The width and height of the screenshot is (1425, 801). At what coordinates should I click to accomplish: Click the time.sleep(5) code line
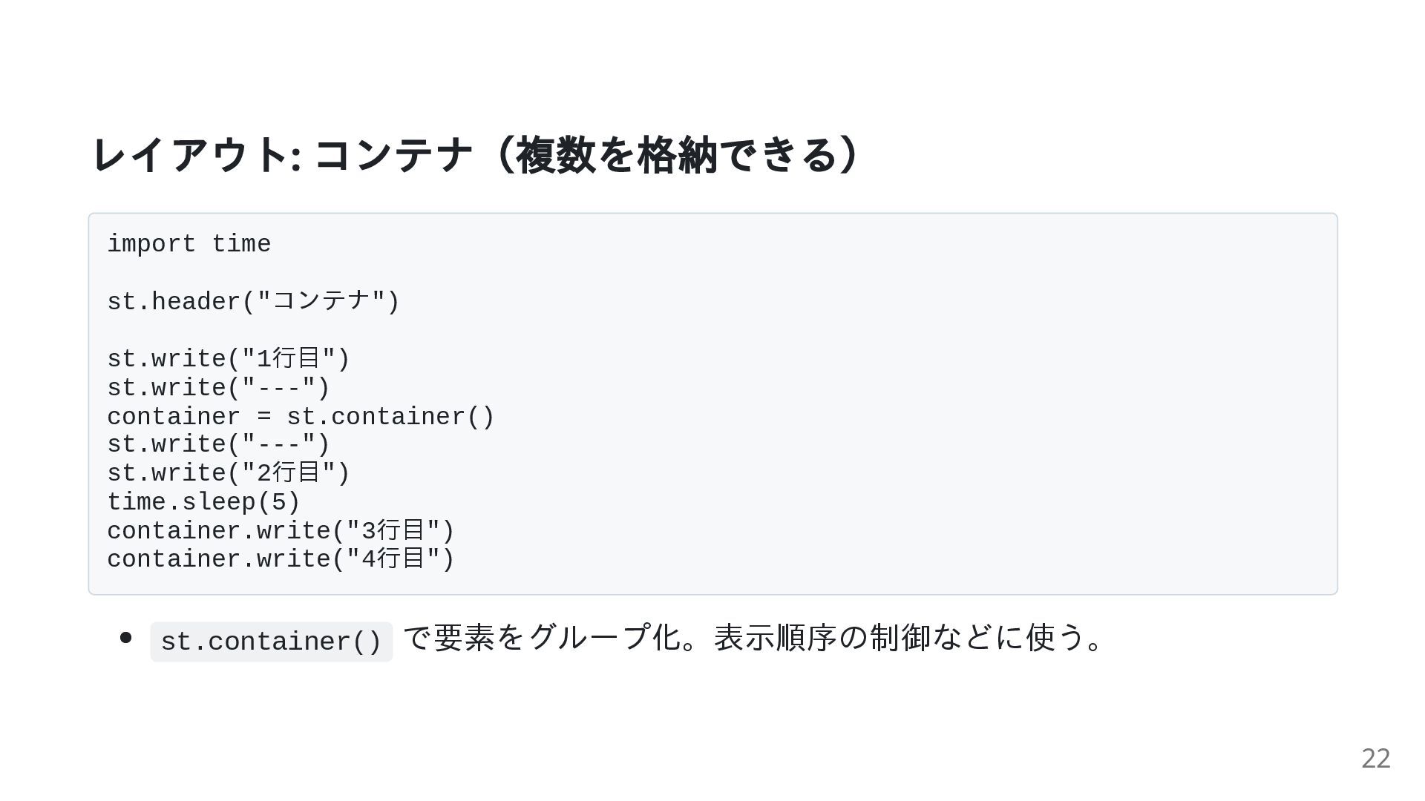pos(203,502)
